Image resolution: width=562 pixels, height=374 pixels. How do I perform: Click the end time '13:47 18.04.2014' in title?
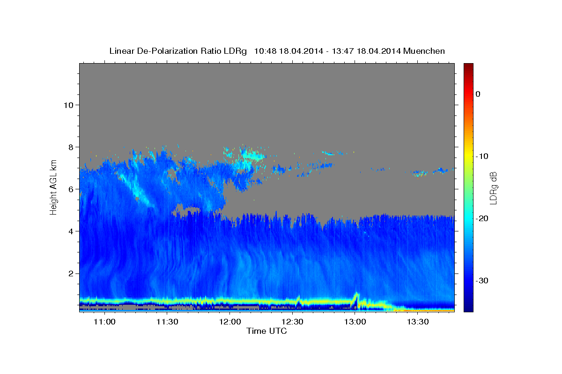(366, 51)
